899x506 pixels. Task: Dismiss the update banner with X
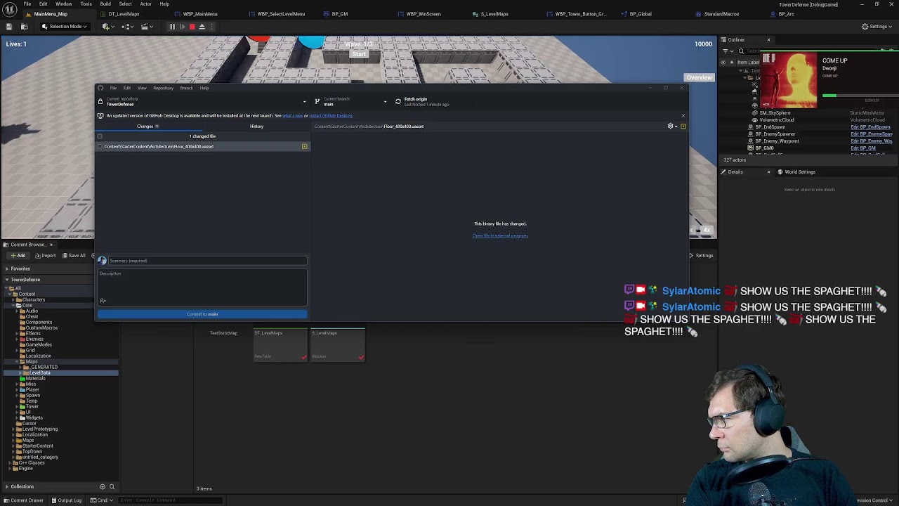683,116
